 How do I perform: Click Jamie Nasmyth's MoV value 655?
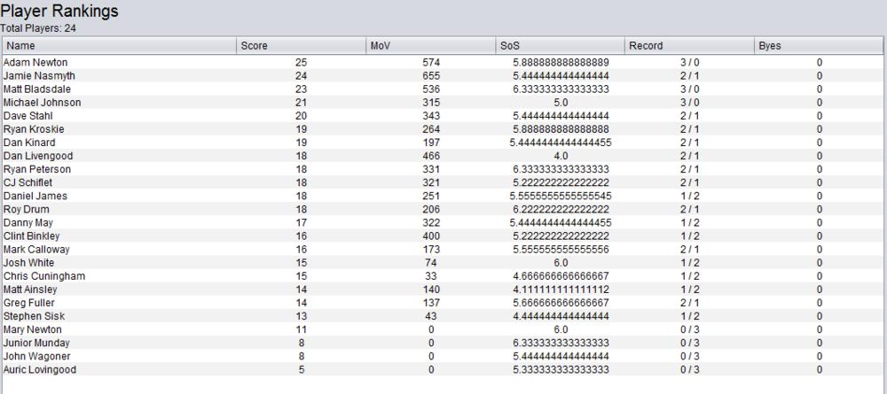[x=431, y=75]
